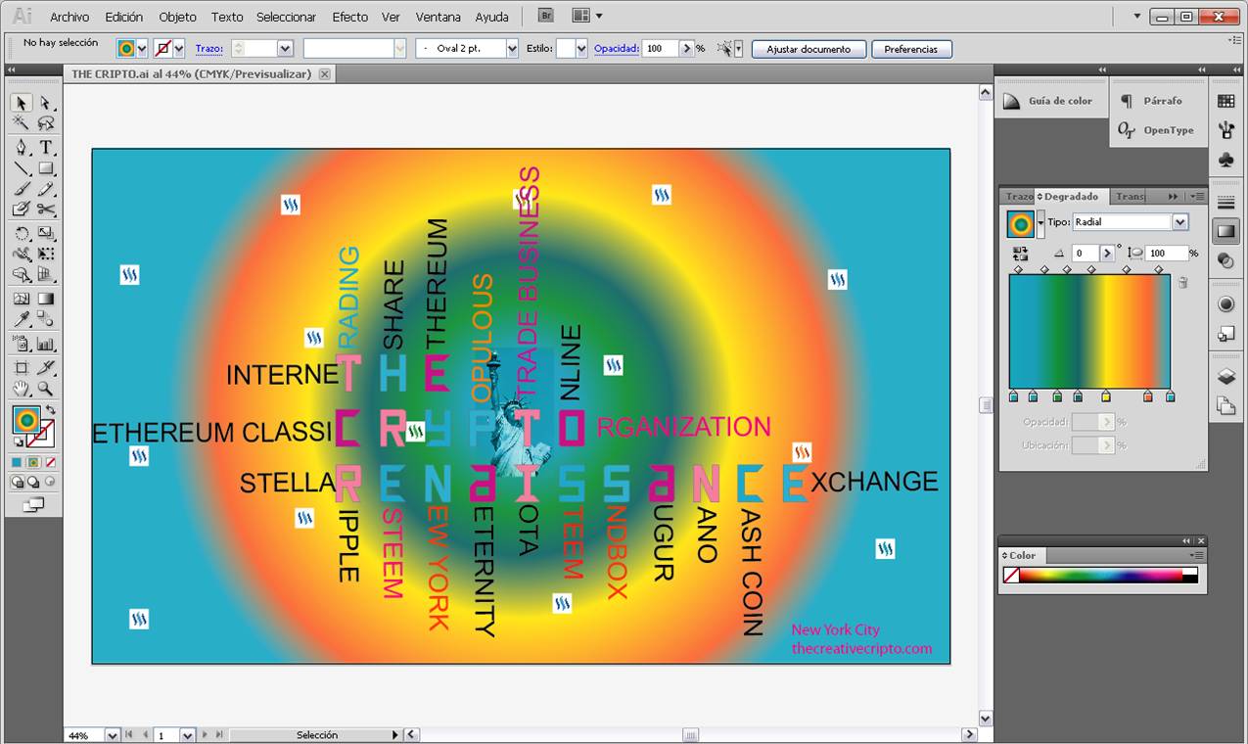The height and width of the screenshot is (744, 1248).
Task: Click the Ajustar documento button
Action: coord(809,49)
